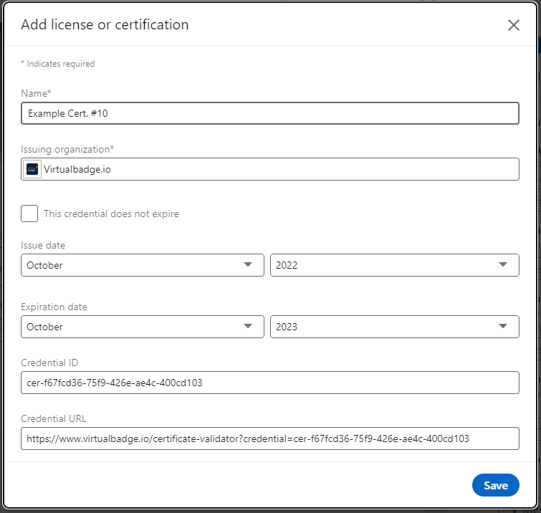Focus the Name input field

tap(270, 113)
